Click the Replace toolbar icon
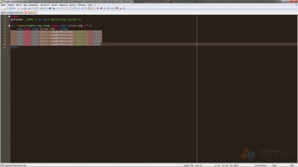The image size is (298, 167). pyautogui.click(x=54, y=8)
